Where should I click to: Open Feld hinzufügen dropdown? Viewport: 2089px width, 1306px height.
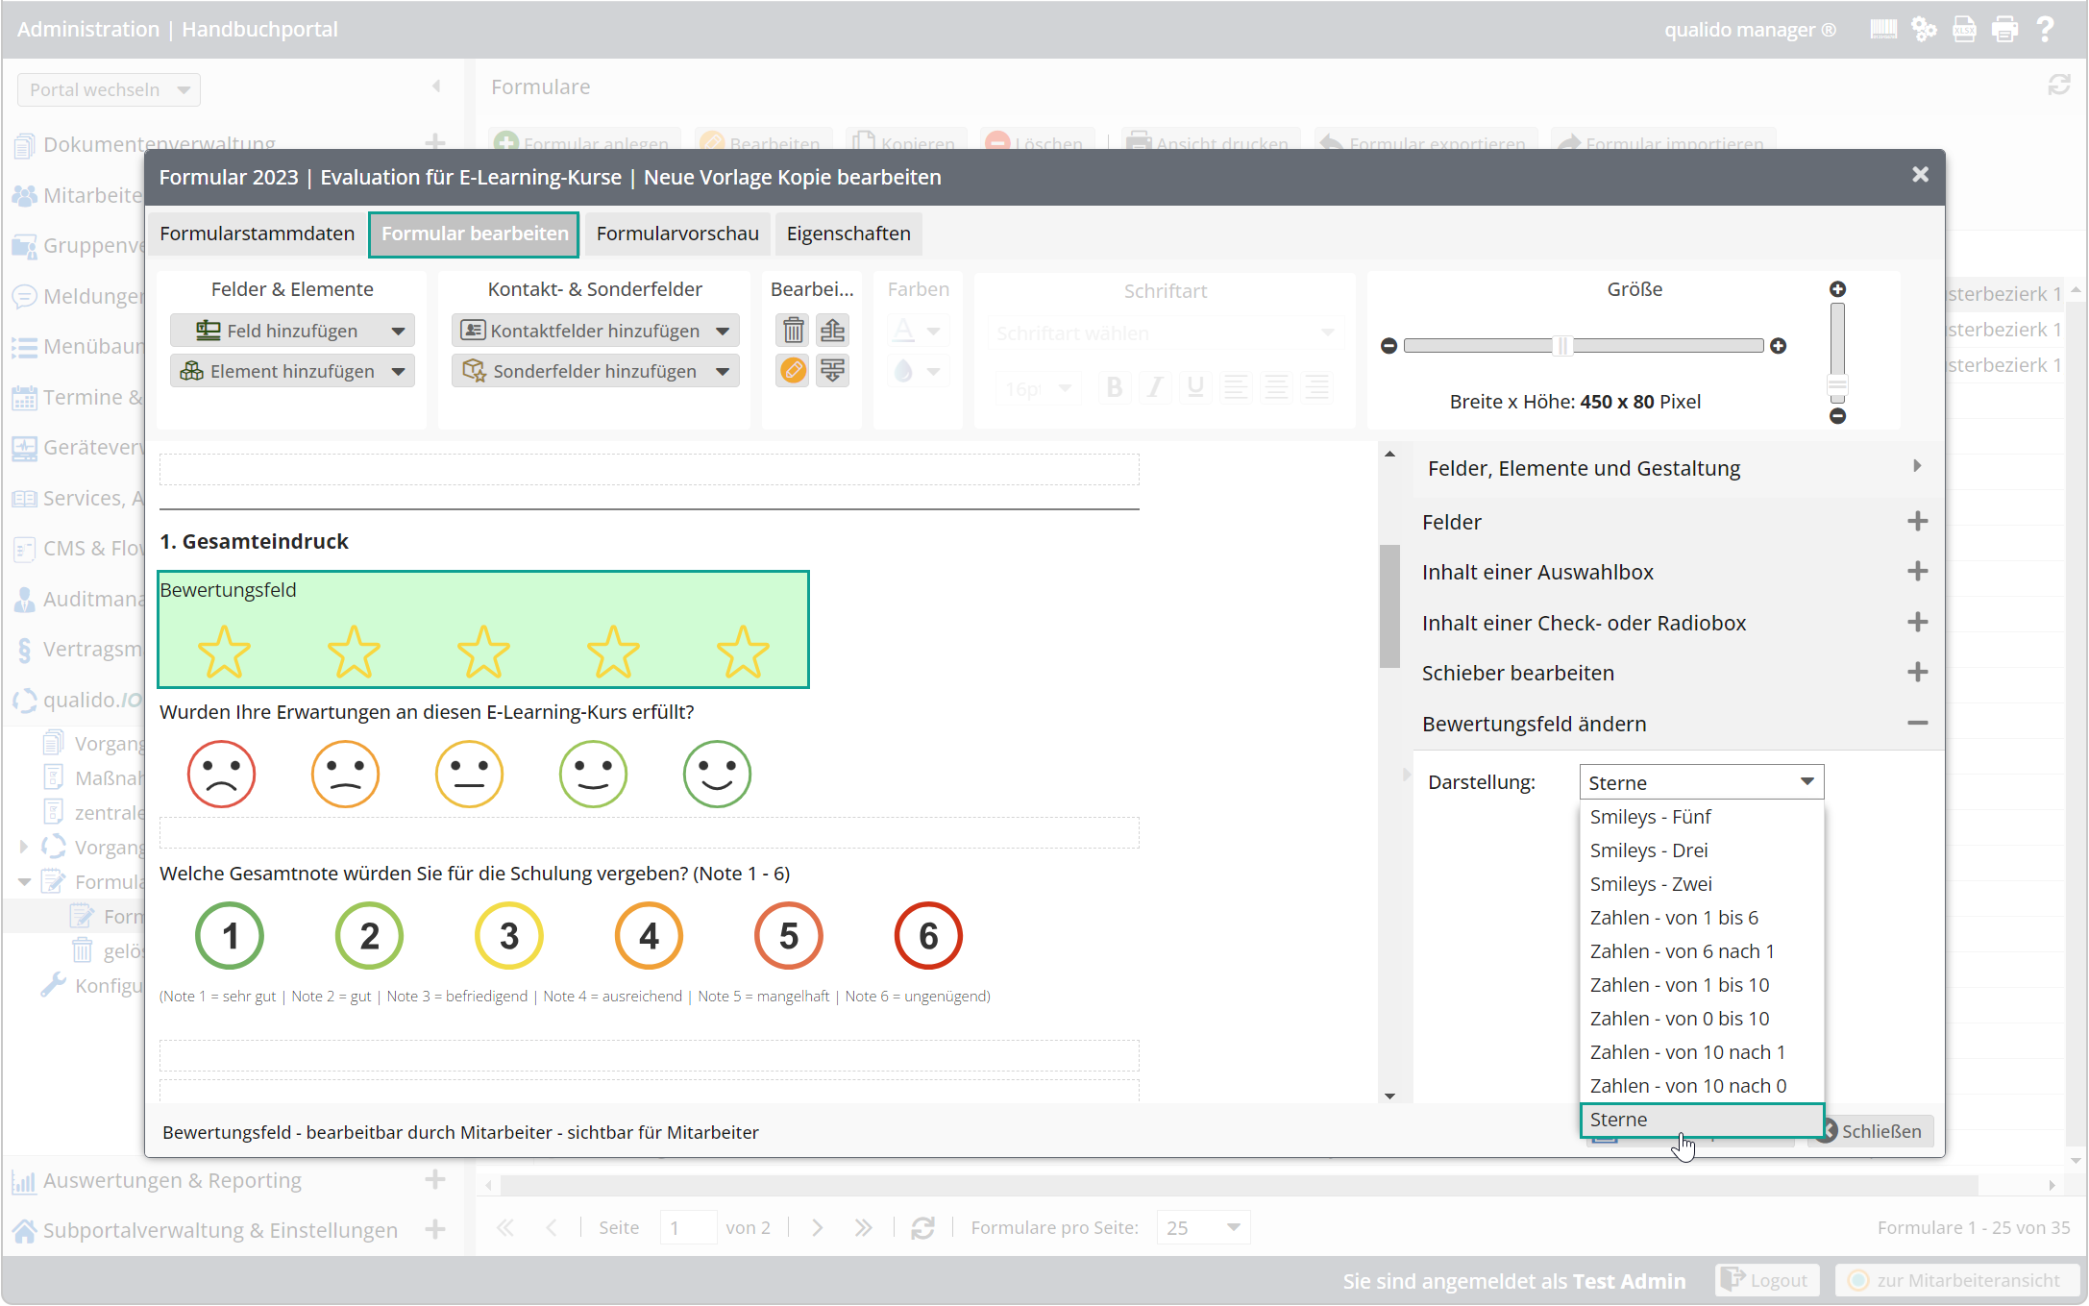292,331
